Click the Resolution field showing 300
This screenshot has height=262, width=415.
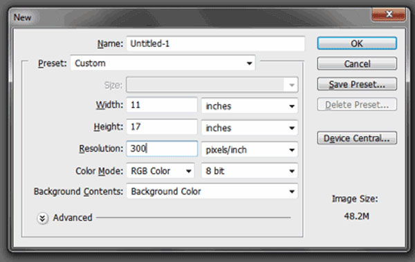[x=162, y=148]
